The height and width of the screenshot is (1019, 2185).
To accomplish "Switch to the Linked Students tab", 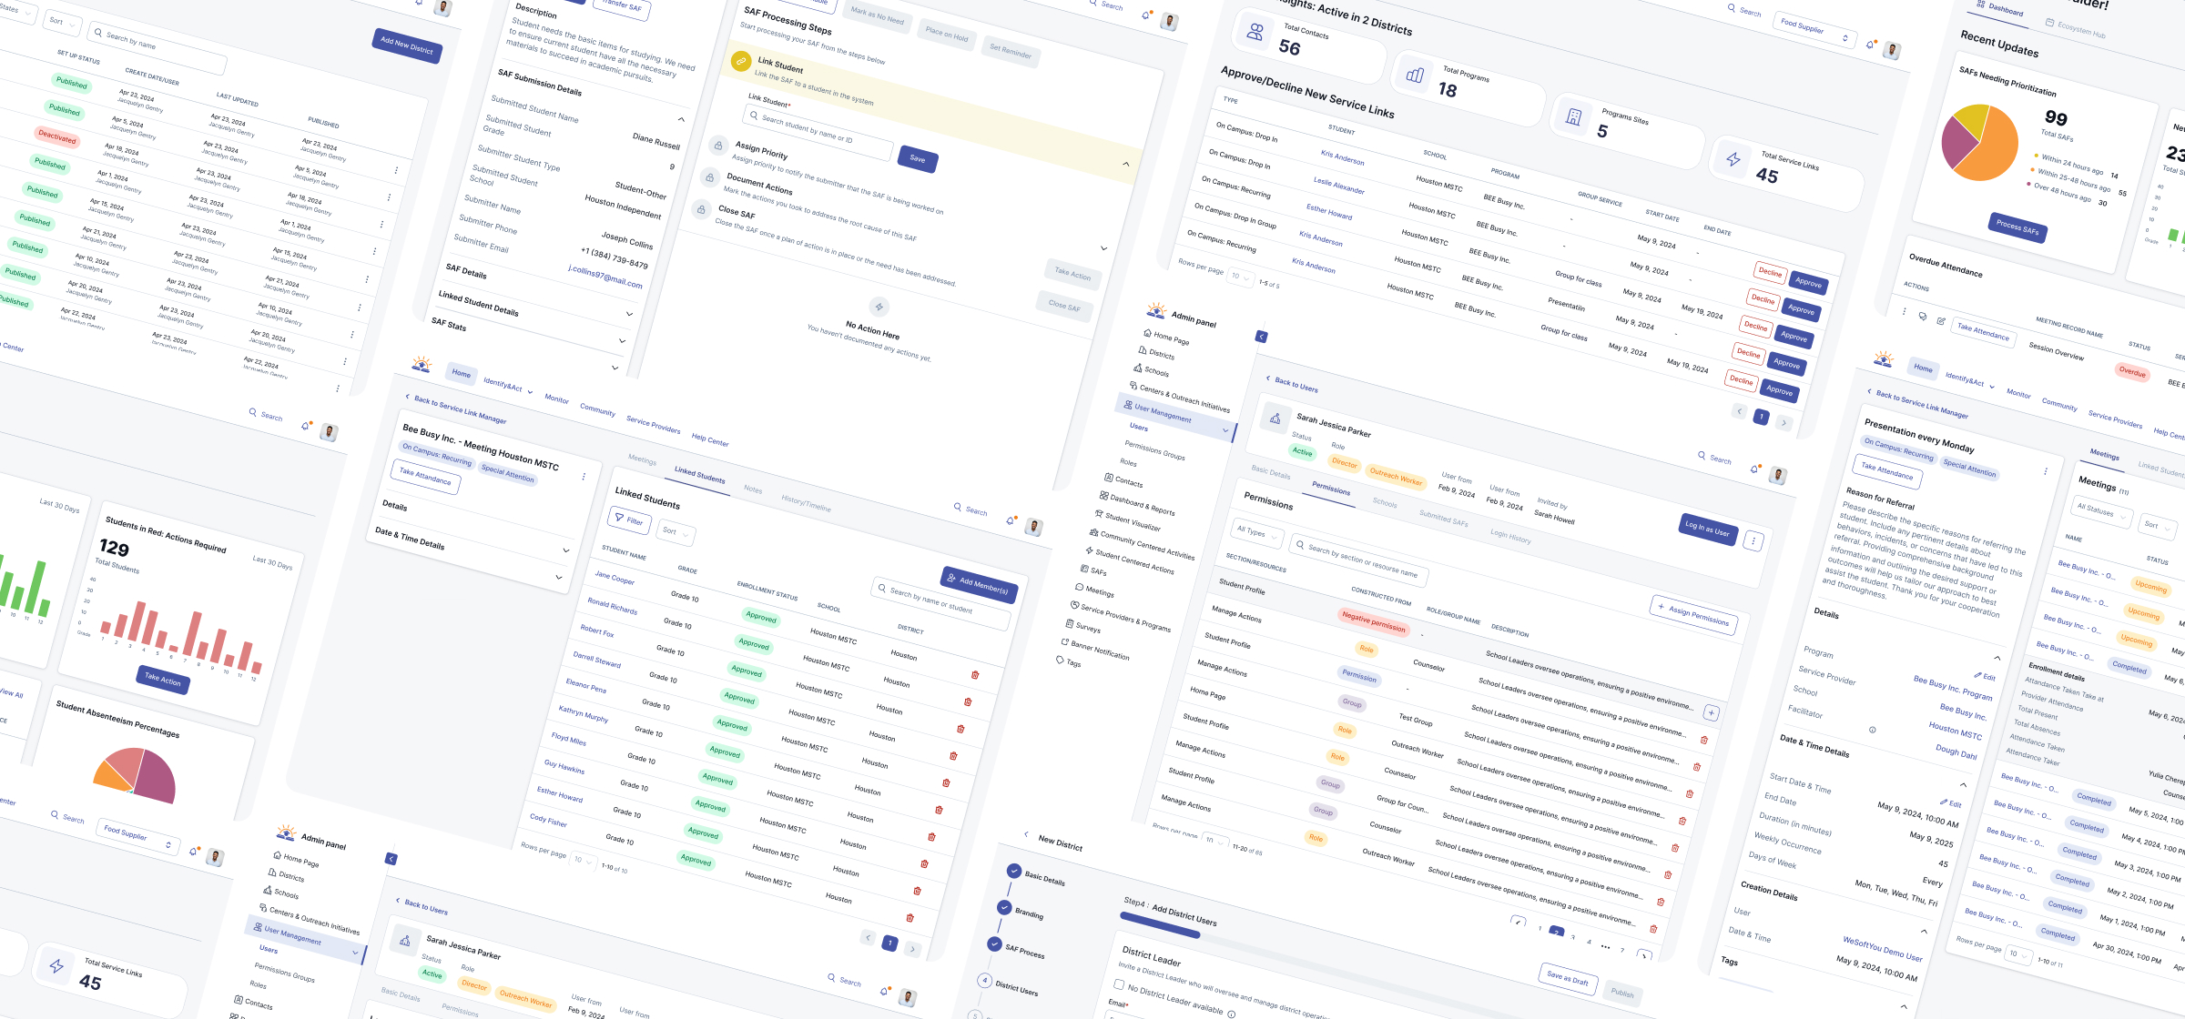I will coord(700,476).
